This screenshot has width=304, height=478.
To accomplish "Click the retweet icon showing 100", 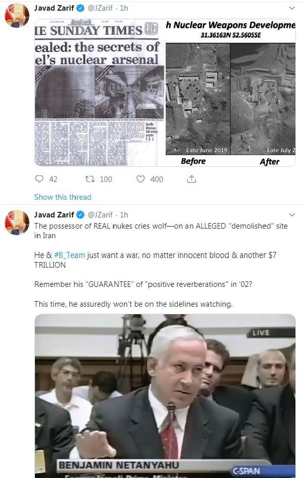I will pyautogui.click(x=90, y=179).
